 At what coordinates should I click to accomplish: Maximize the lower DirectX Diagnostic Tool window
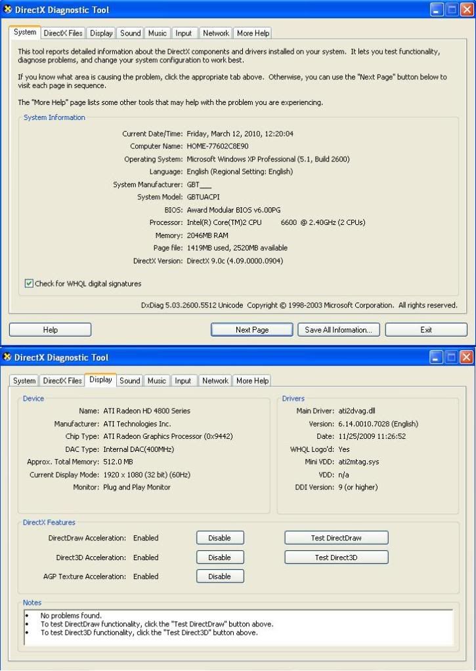pyautogui.click(x=452, y=357)
